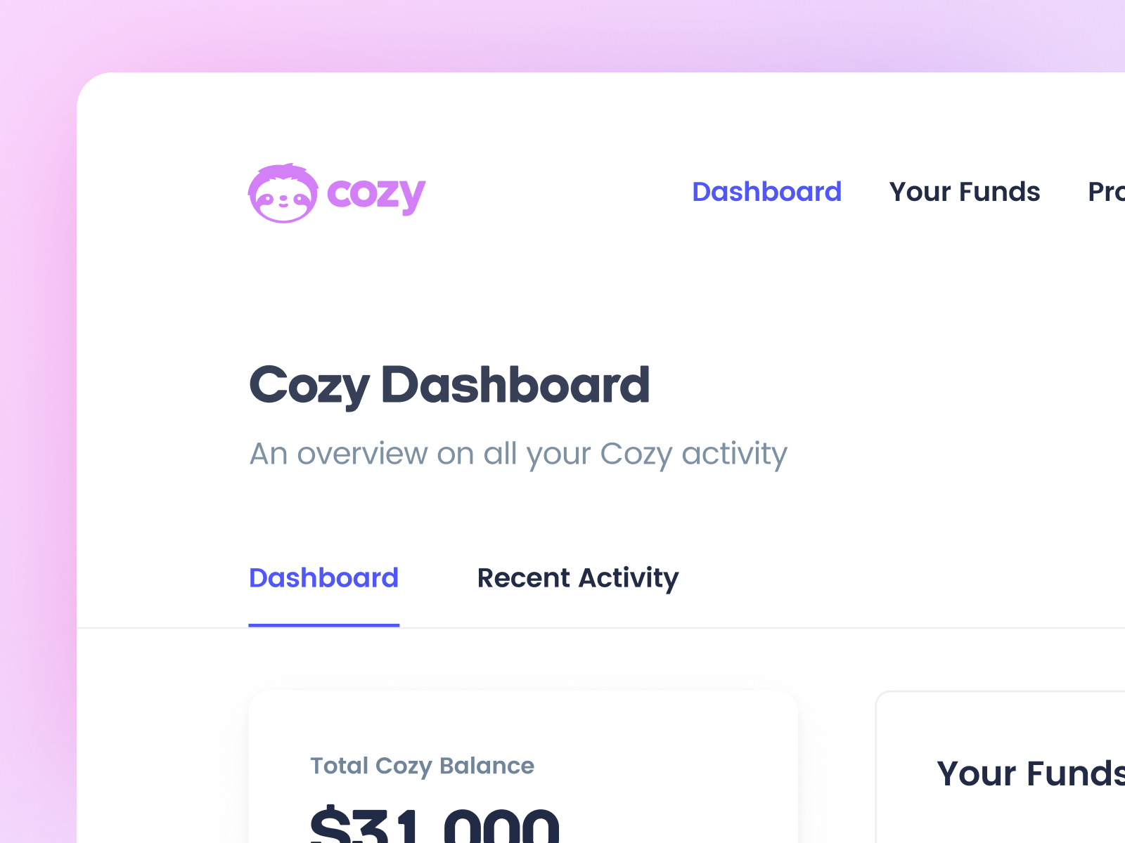Image resolution: width=1125 pixels, height=843 pixels.
Task: Switch to the Recent Activity tab
Action: tap(578, 579)
